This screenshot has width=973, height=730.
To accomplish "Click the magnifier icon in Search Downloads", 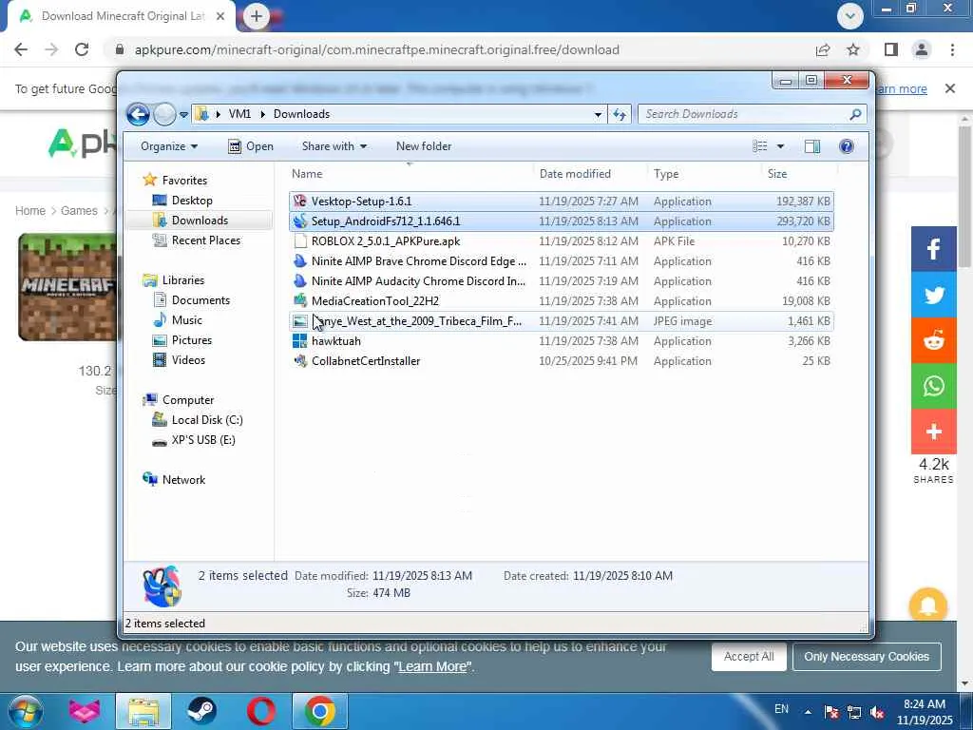I will [856, 114].
